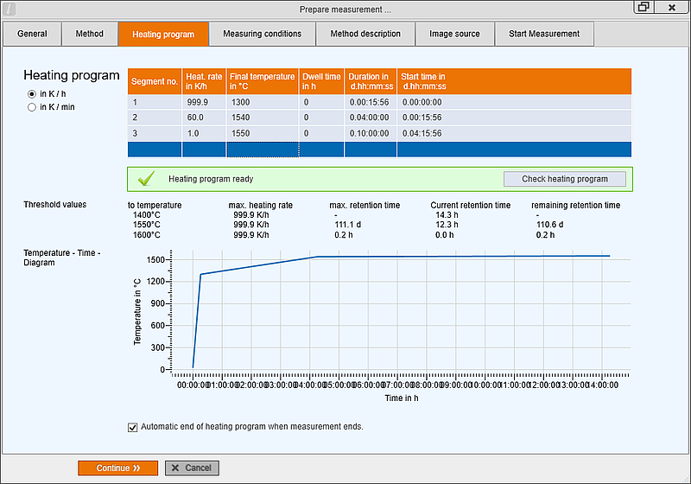This screenshot has width=691, height=484.
Task: Click the 1600°C threshold temperature value
Action: (x=147, y=235)
